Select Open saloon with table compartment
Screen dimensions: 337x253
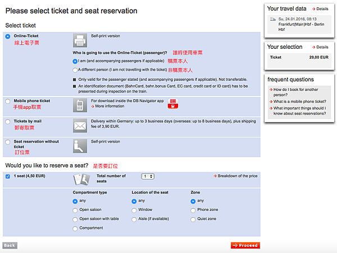[75, 219]
